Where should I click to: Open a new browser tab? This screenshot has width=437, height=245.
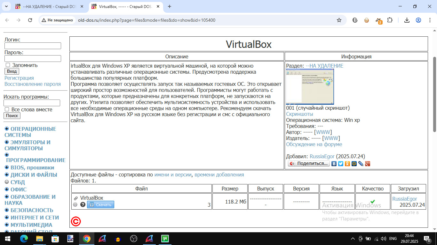tap(170, 6)
